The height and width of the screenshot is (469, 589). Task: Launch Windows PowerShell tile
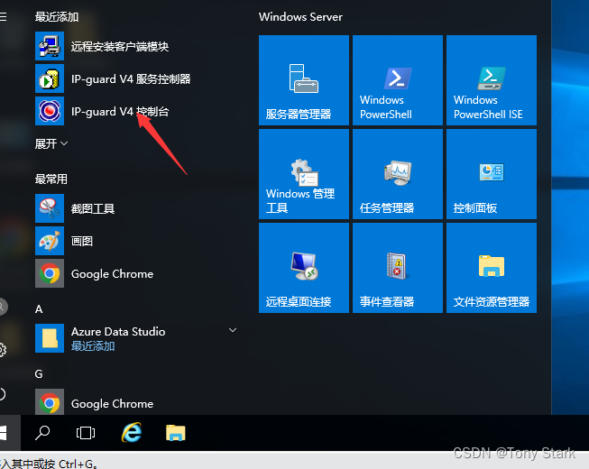(398, 80)
